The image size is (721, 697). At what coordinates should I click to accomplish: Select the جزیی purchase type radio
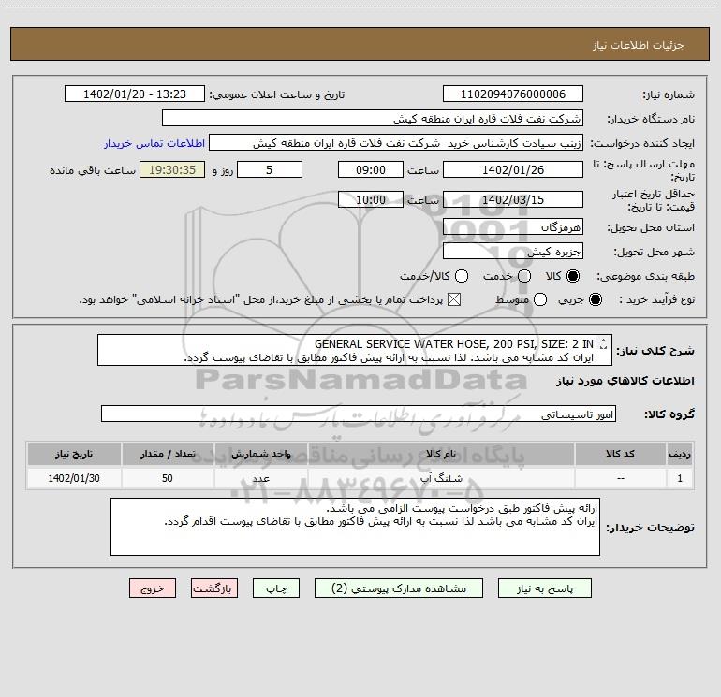595,300
